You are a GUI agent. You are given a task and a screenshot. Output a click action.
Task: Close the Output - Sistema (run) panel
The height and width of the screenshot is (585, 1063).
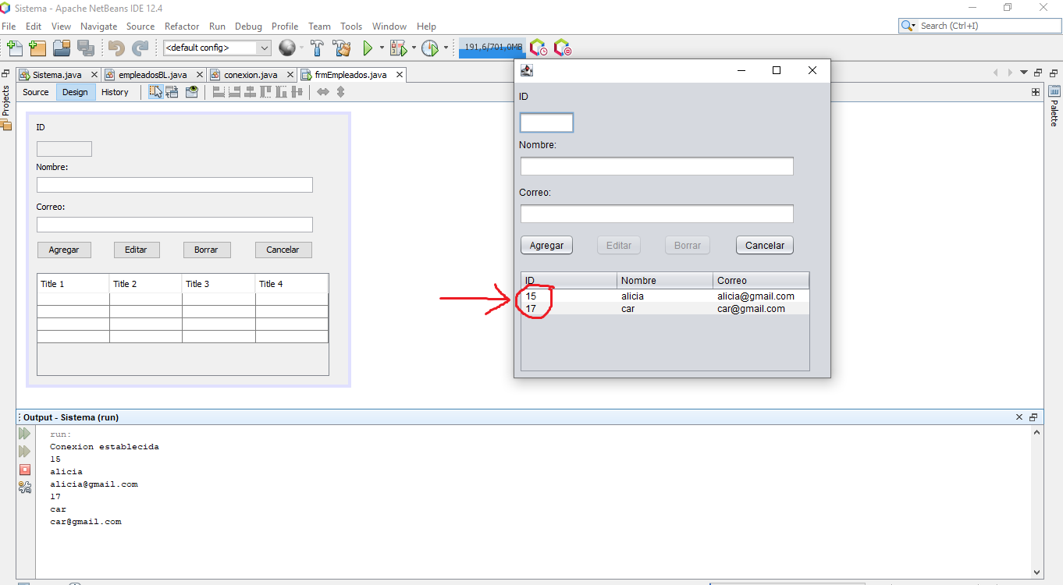[x=1019, y=417]
